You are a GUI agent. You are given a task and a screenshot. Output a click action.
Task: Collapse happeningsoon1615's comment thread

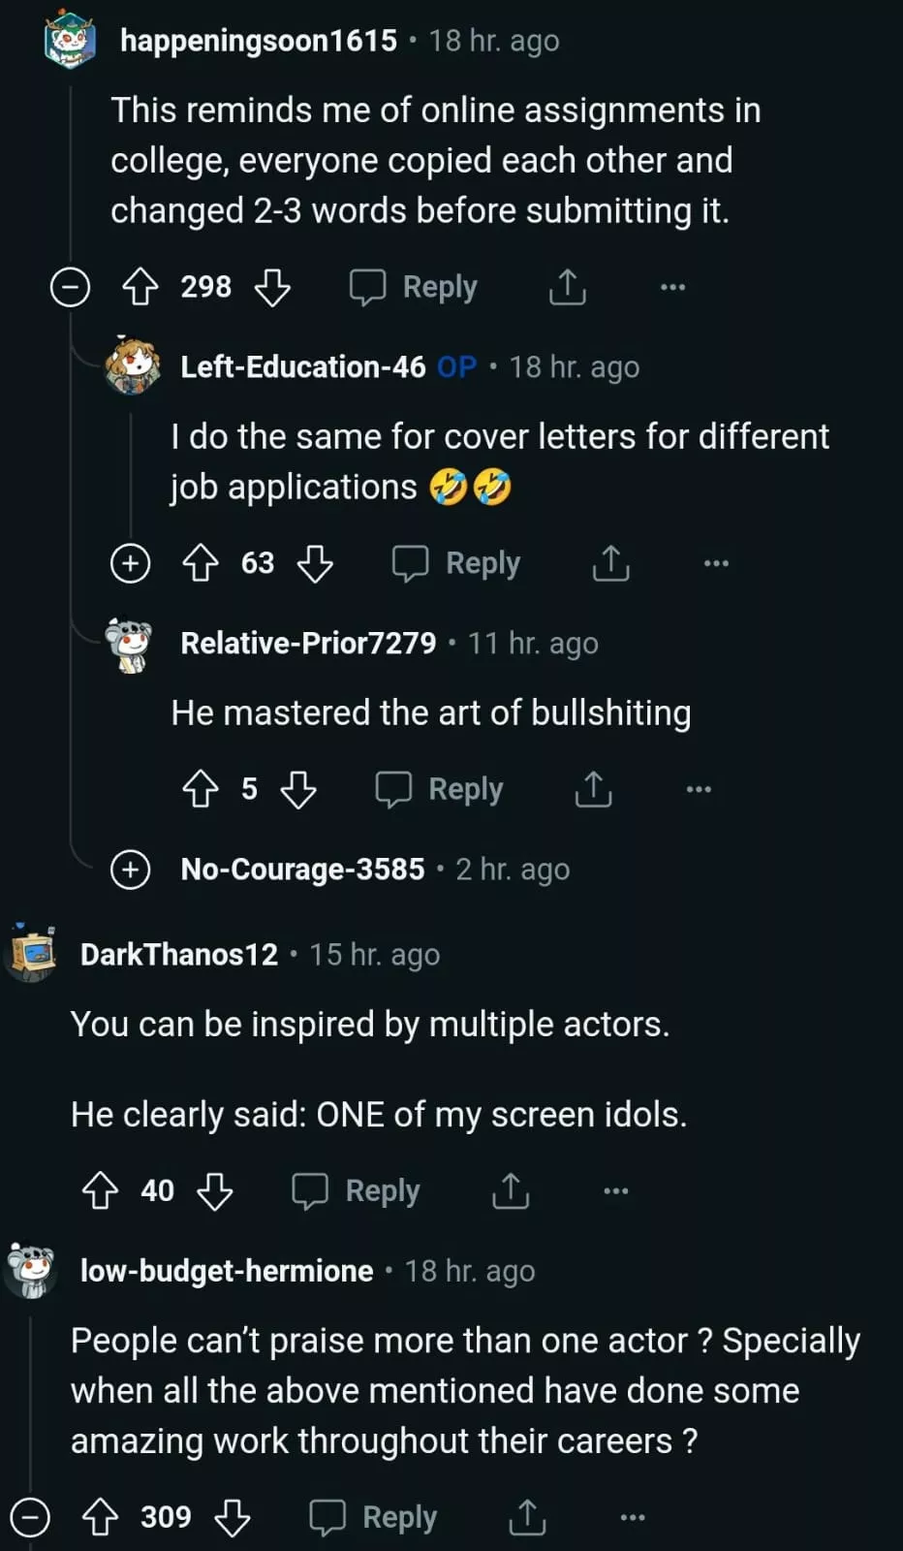click(x=70, y=288)
